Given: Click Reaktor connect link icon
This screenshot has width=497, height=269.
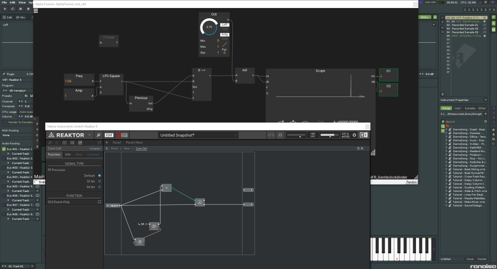Looking at the screenshot, I should click(x=271, y=135).
